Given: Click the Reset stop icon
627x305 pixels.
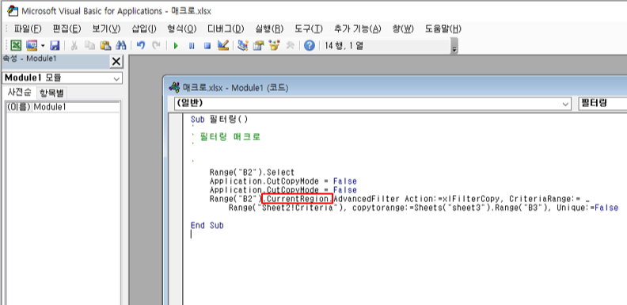Looking at the screenshot, I should click(207, 46).
